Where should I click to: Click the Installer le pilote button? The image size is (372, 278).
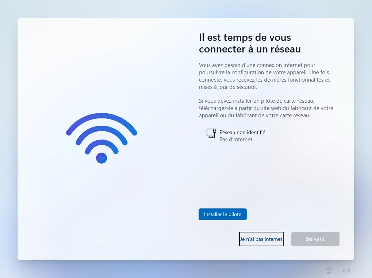point(223,214)
